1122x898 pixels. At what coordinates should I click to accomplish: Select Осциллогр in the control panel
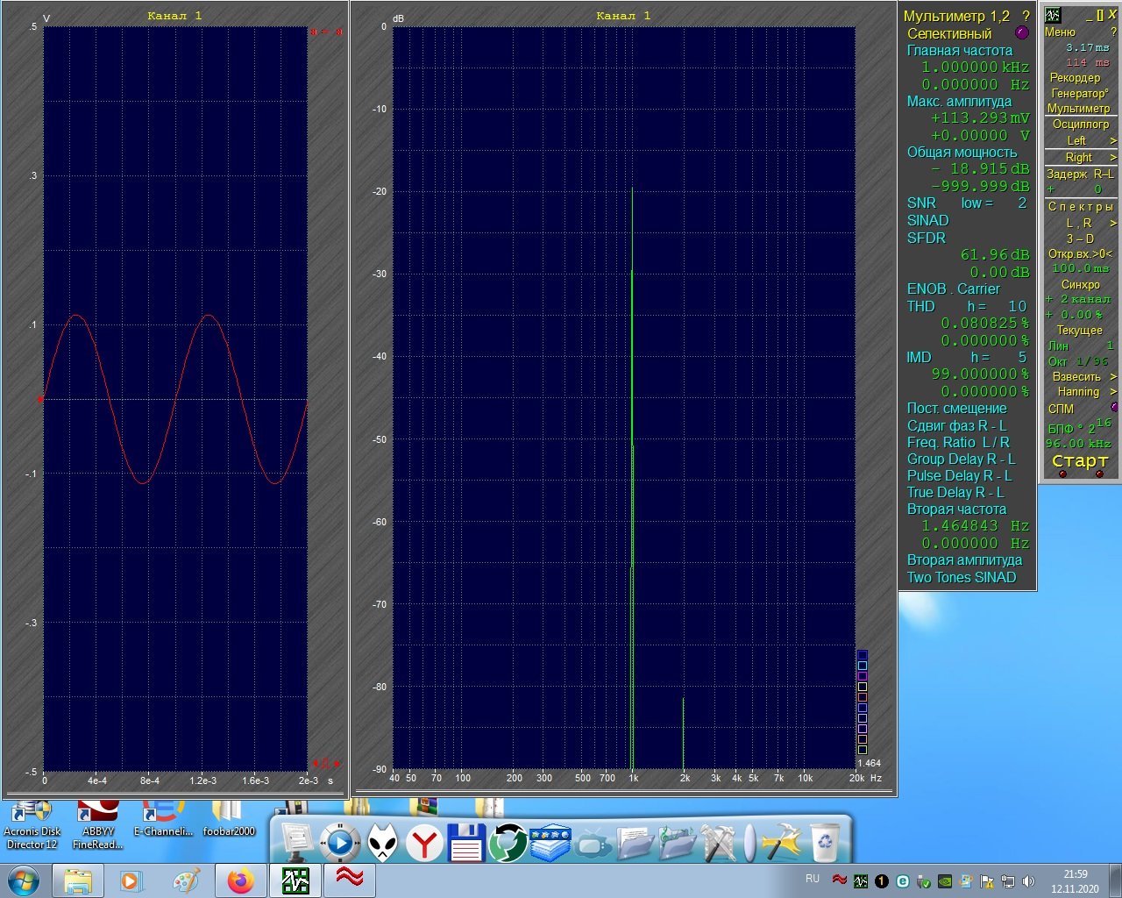1081,125
